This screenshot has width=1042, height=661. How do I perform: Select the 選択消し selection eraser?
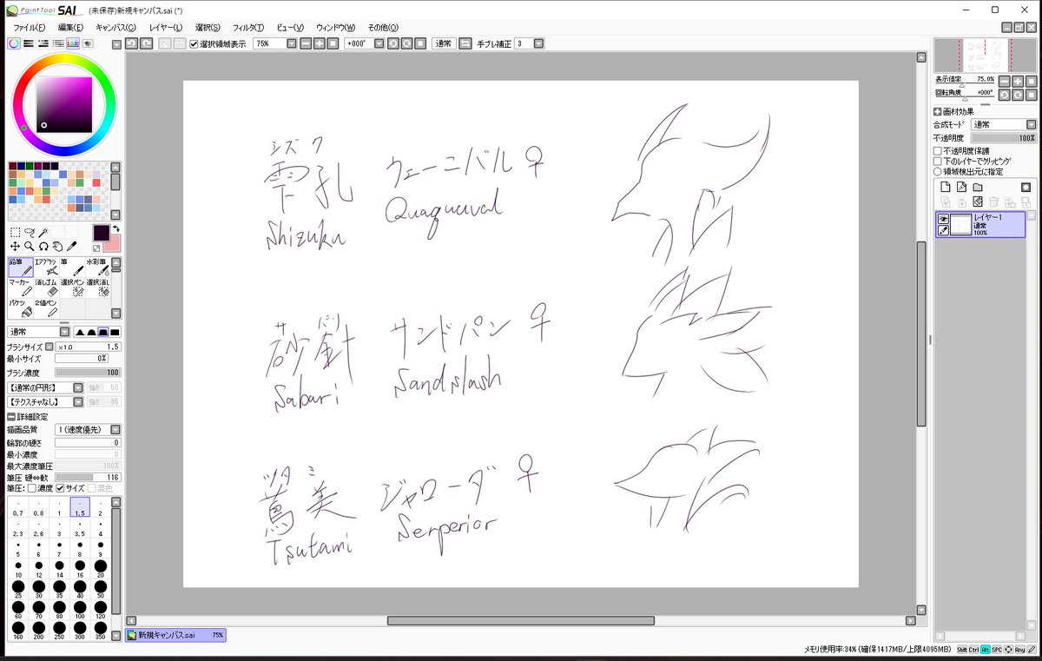coord(99,288)
